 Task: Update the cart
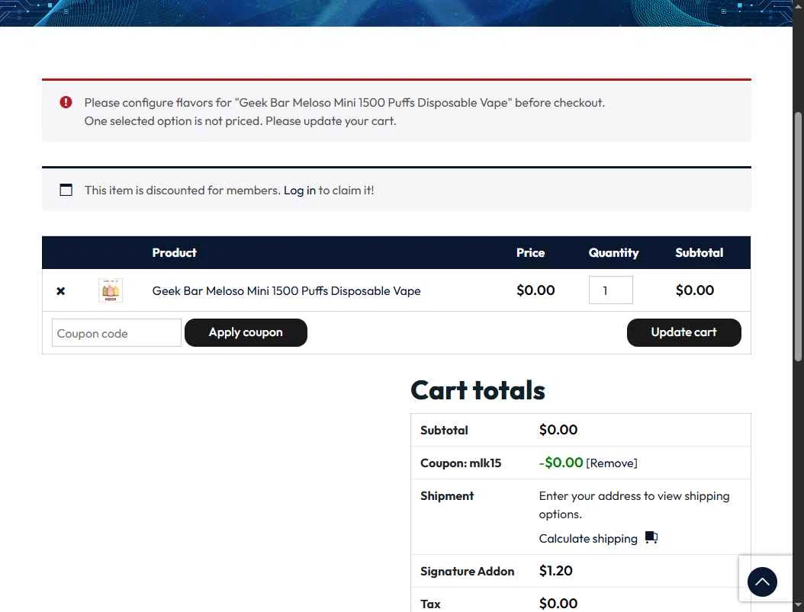coord(683,332)
